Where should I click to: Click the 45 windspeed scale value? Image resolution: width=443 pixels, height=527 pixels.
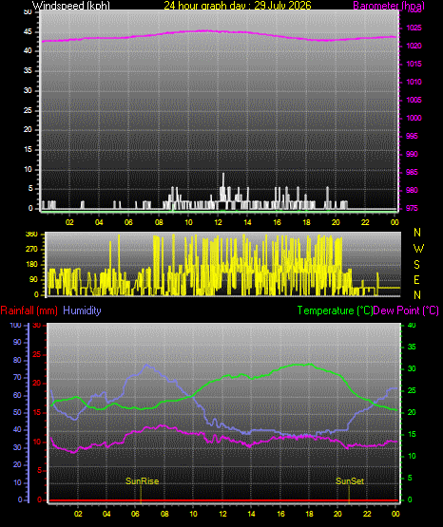coord(28,31)
